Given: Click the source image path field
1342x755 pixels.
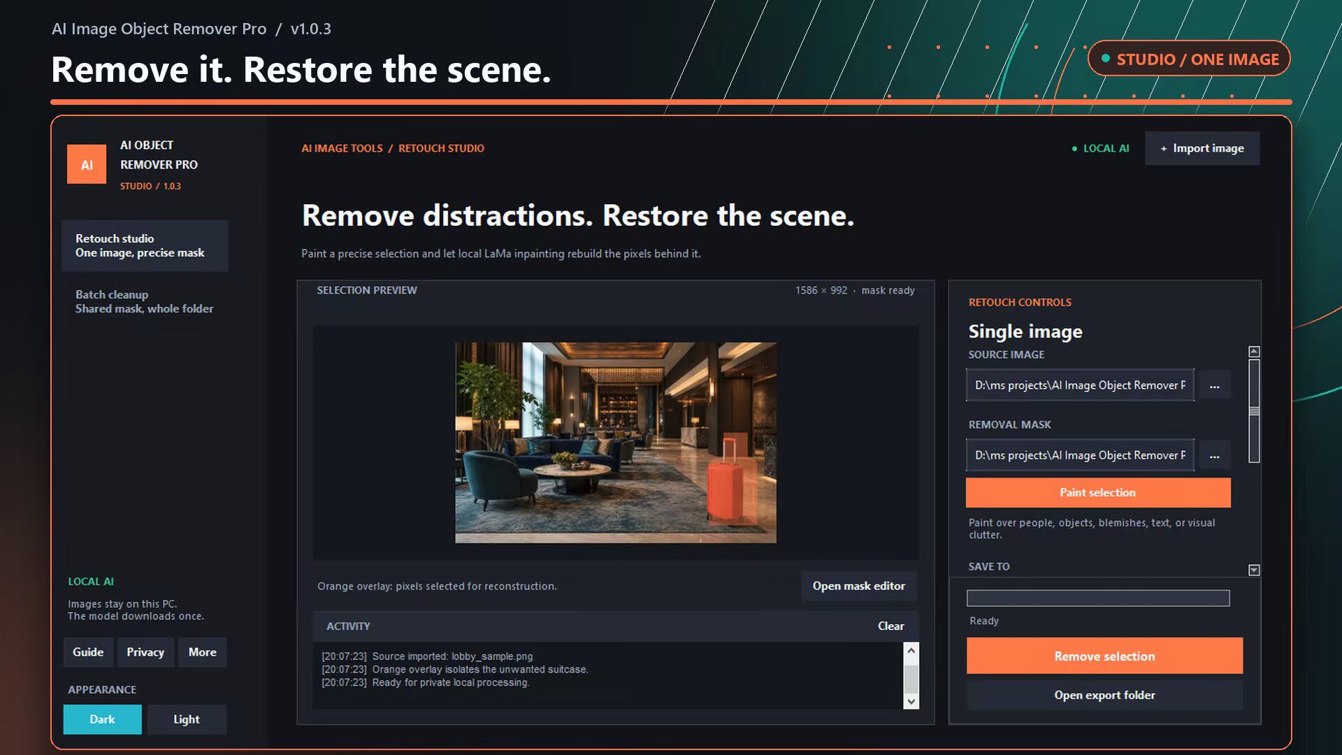Looking at the screenshot, I should [x=1080, y=385].
